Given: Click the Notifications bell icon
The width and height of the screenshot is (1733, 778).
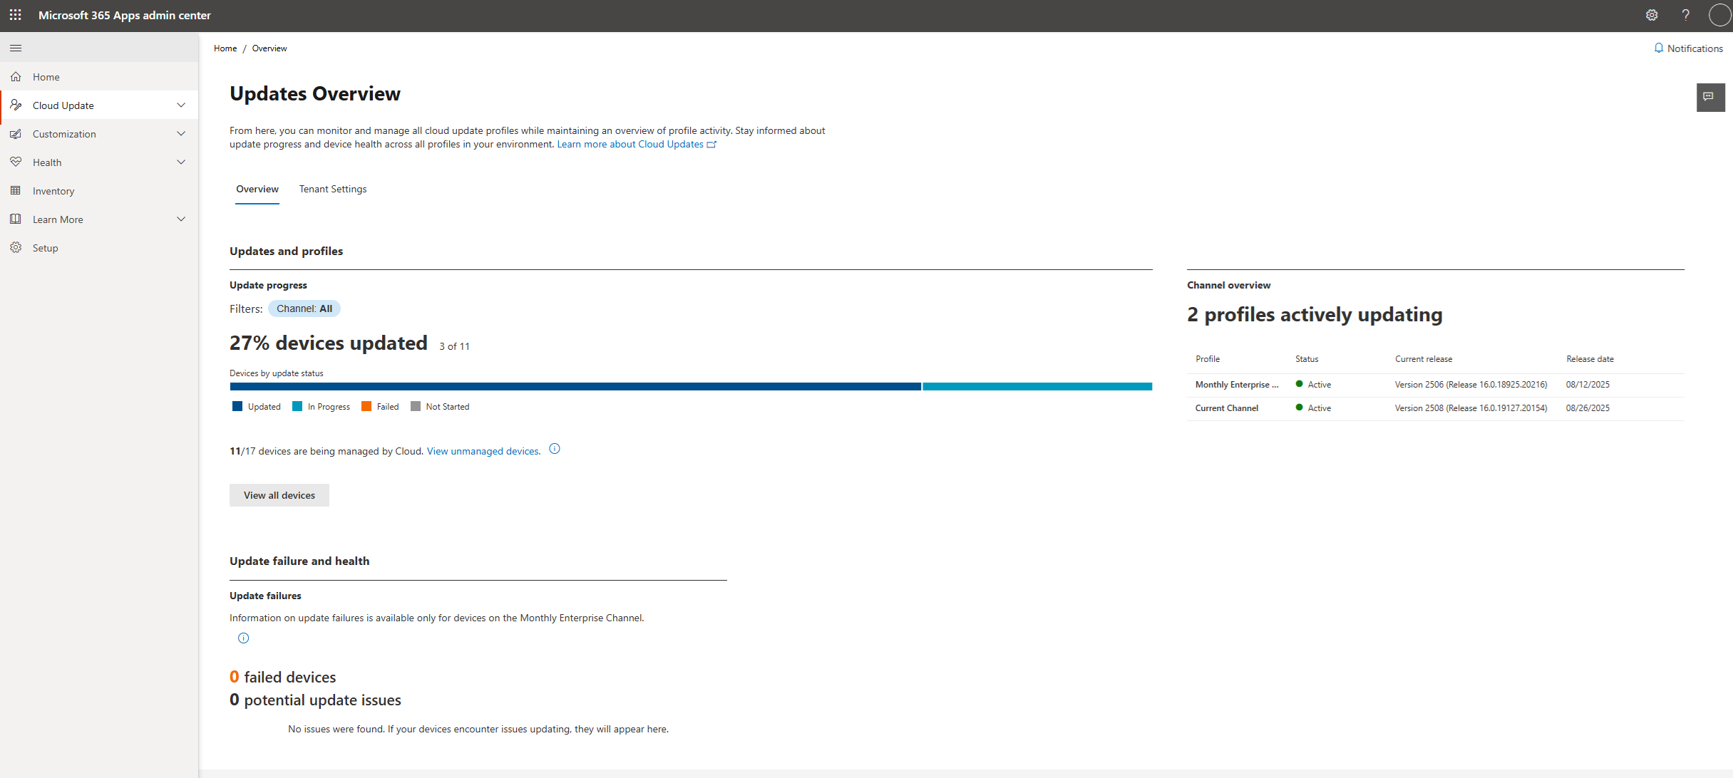Looking at the screenshot, I should coord(1658,48).
